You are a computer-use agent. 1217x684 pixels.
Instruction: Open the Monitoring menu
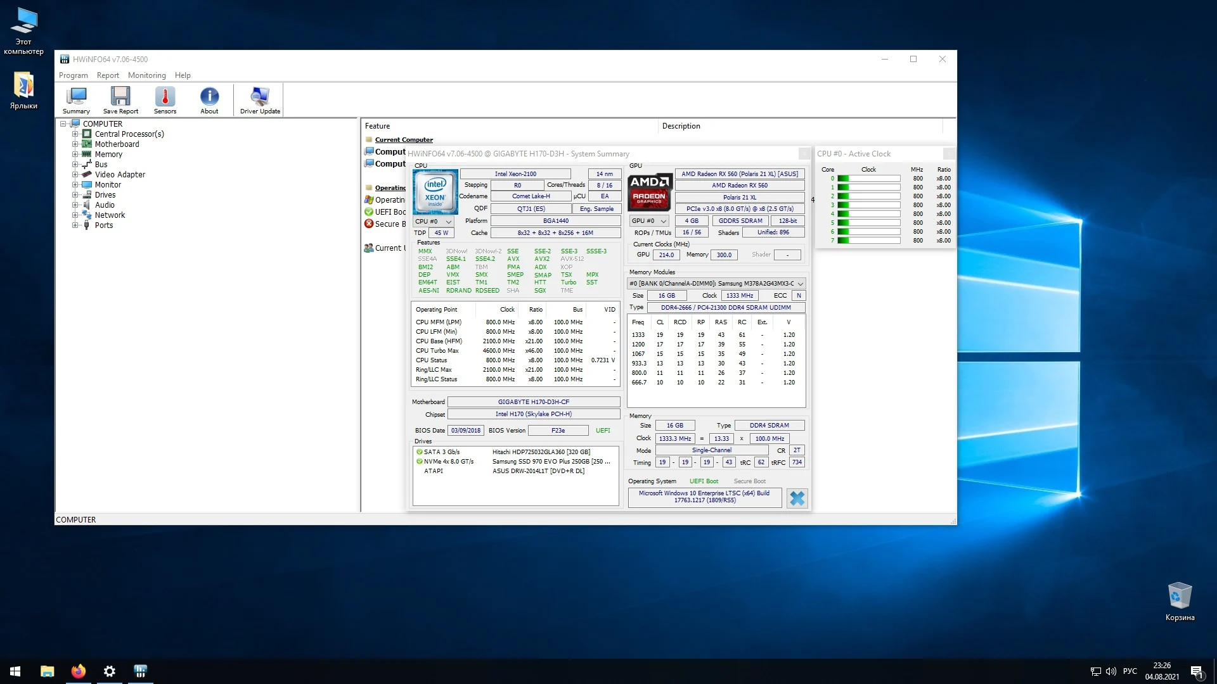146,75
